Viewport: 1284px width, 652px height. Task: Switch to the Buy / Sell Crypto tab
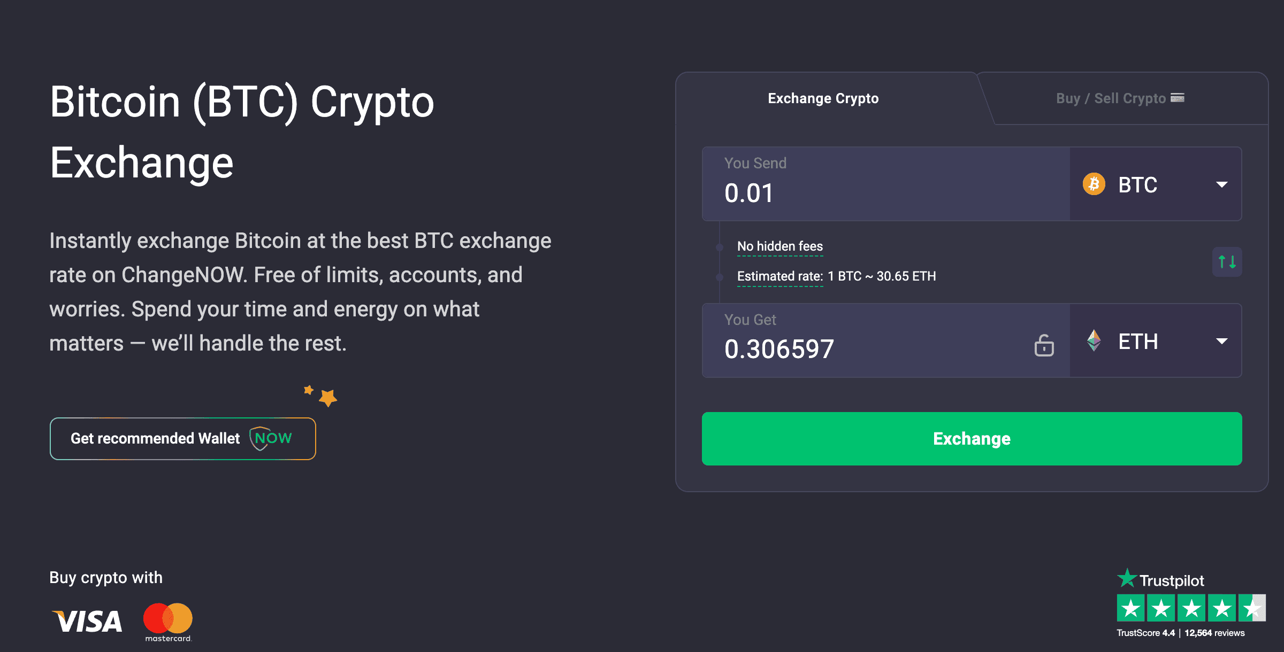pyautogui.click(x=1120, y=98)
